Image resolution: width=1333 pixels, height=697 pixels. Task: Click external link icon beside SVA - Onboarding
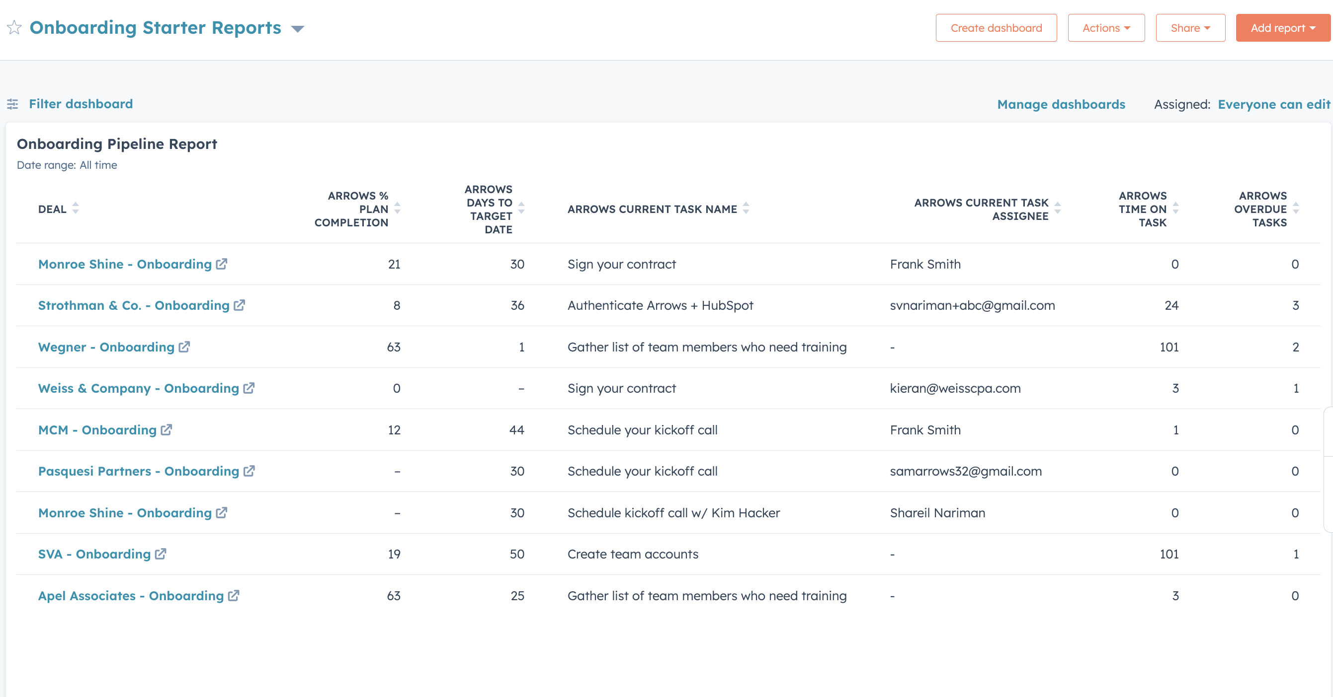click(160, 554)
